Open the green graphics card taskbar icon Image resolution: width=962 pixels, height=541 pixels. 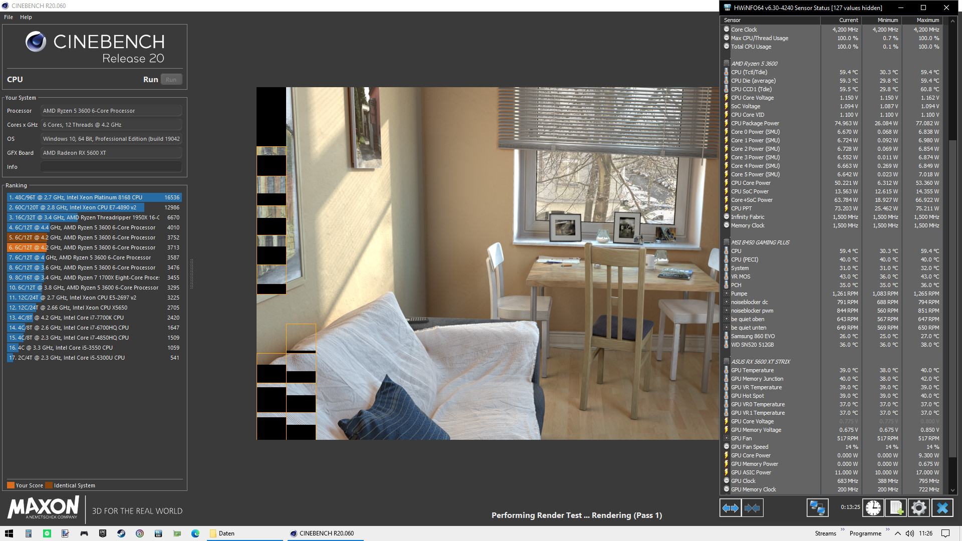pos(177,533)
